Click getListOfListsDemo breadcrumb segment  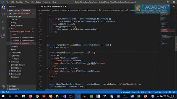click(59, 10)
